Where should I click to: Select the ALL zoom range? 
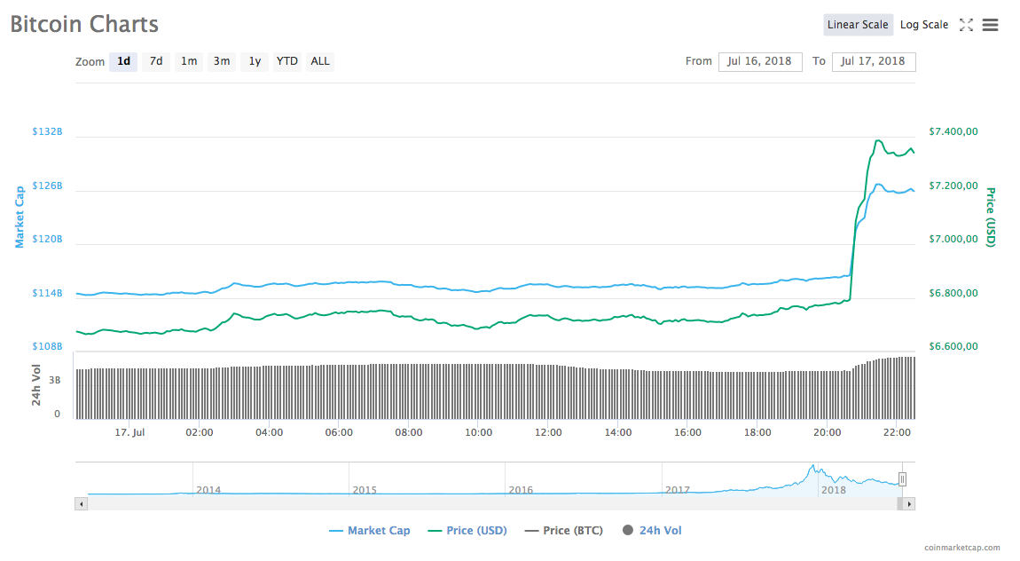click(x=320, y=61)
